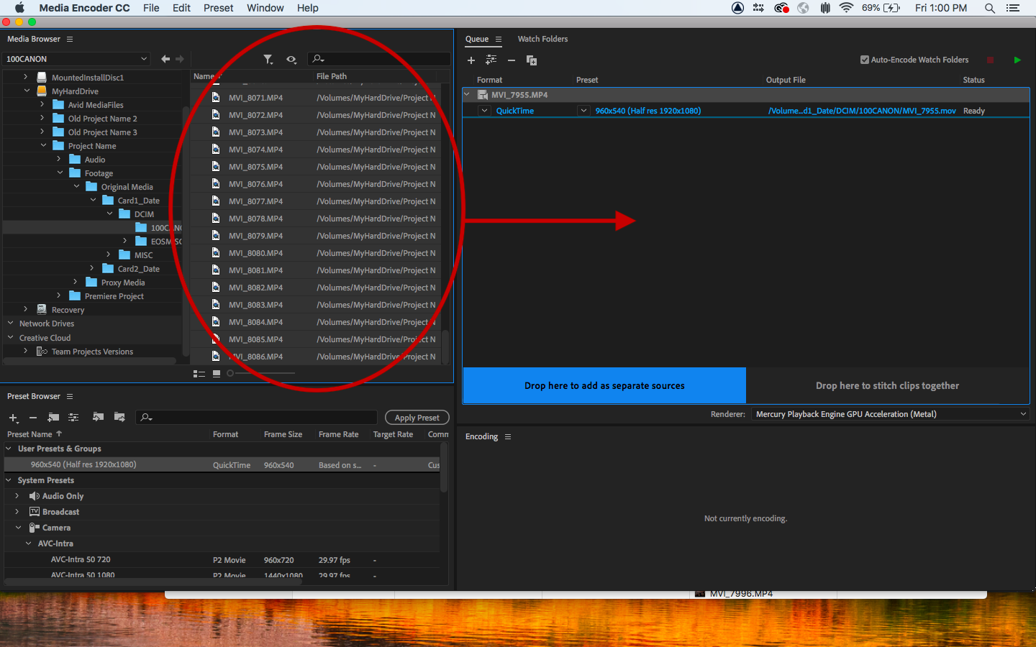The width and height of the screenshot is (1036, 647).
Task: Open the Preset menu
Action: (x=218, y=8)
